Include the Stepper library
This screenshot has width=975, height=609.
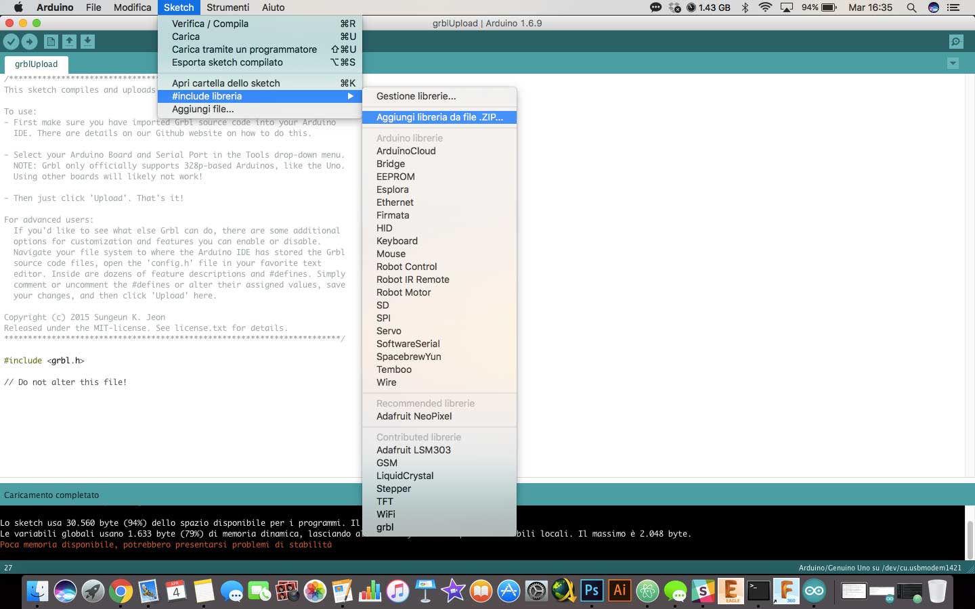click(439, 489)
